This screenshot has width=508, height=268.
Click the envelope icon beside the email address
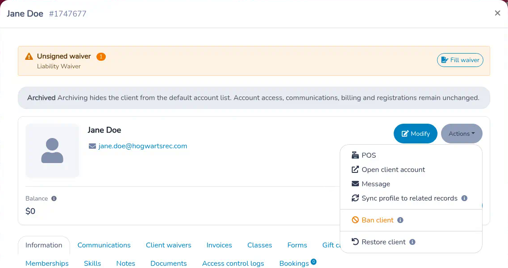click(x=92, y=146)
